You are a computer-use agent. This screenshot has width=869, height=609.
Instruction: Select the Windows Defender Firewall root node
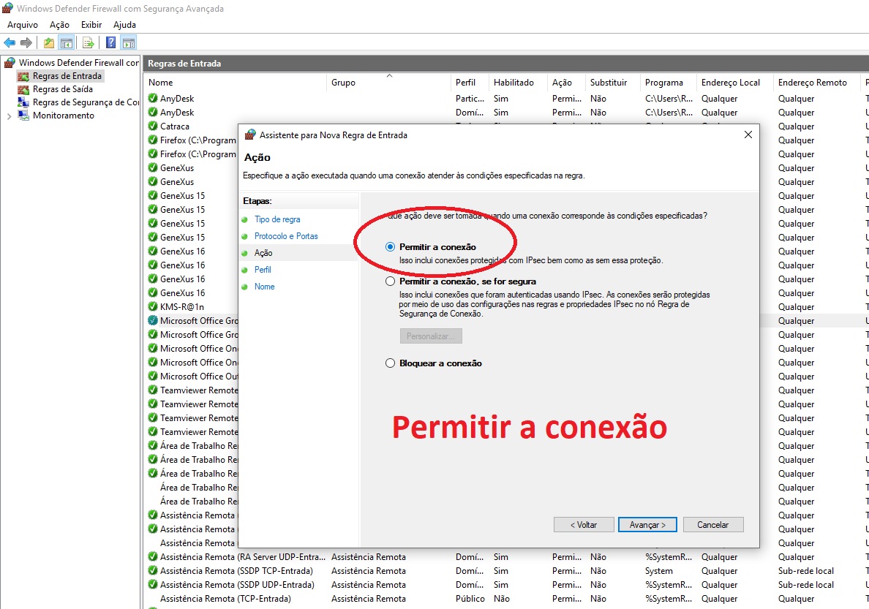[79, 63]
